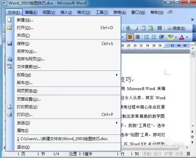Click the open folder icon beside 打开
The width and height of the screenshot is (196, 158).
[9, 28]
